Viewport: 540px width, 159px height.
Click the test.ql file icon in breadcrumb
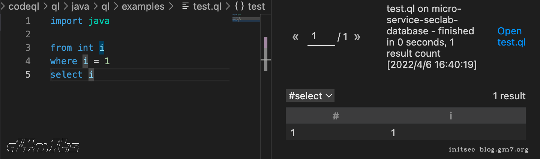185,6
